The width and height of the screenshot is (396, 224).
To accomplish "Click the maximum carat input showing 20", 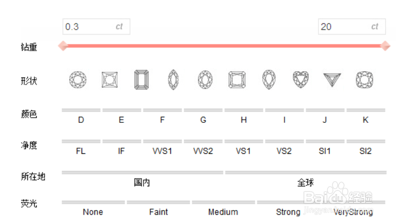I will tap(352, 26).
